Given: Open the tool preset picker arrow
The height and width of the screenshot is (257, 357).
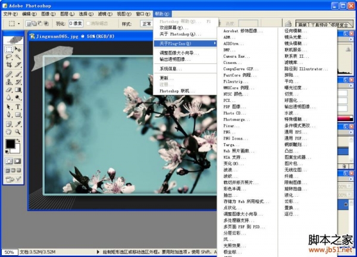Looking at the screenshot, I should coord(18,23).
